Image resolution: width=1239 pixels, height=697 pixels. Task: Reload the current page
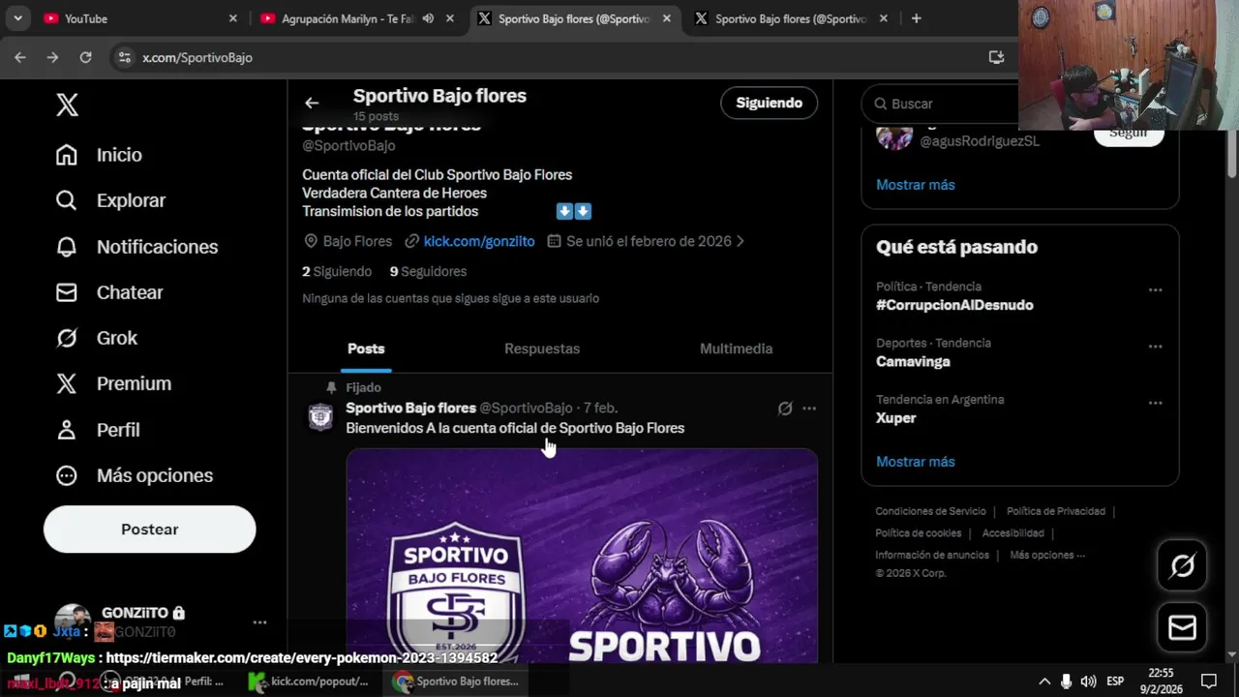click(x=85, y=57)
